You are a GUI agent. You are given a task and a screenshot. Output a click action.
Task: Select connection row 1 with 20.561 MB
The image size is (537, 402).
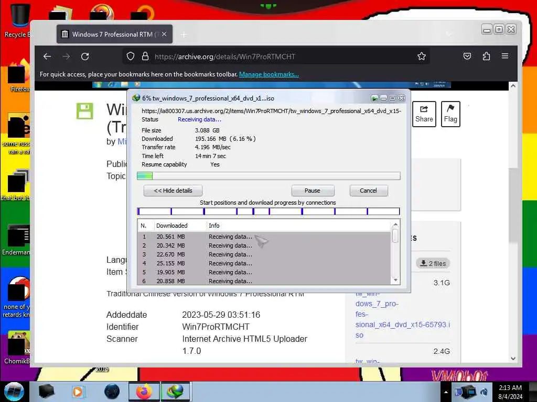click(x=264, y=237)
